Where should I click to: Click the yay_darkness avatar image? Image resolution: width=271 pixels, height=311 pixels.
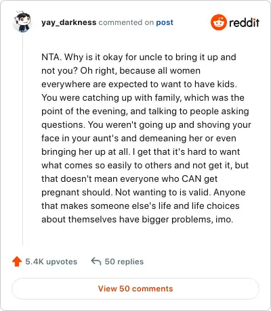click(x=22, y=22)
